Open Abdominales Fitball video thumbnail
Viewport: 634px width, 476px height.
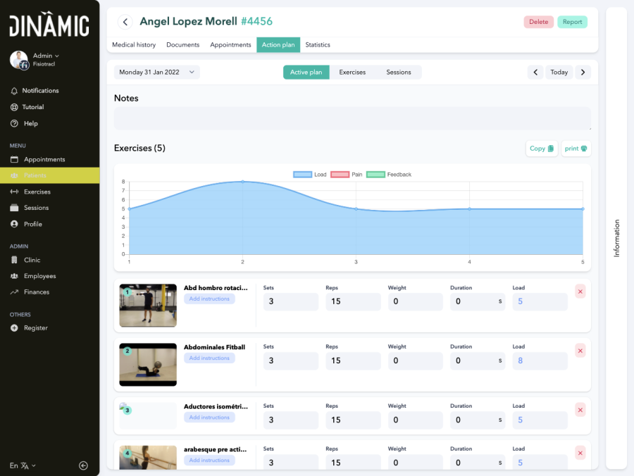tap(148, 365)
